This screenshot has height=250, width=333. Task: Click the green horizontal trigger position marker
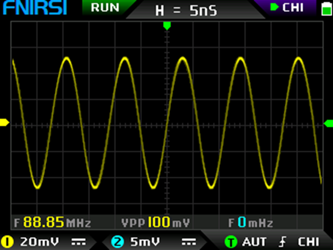tap(166, 26)
